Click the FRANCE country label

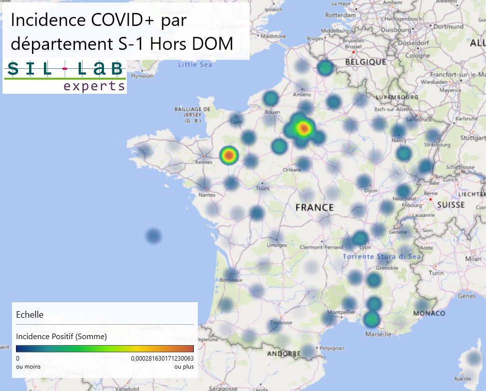(314, 207)
